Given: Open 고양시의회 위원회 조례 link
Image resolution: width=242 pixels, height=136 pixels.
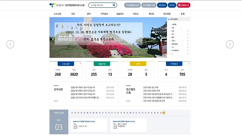Looking at the screenshot, I should [151, 91].
